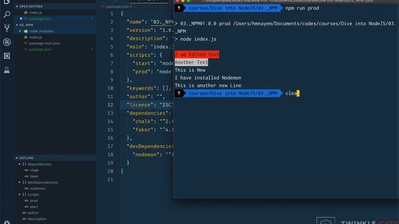This screenshot has width=399, height=224.
Task: Click the "scripts" key on line 6
Action: tap(140, 55)
